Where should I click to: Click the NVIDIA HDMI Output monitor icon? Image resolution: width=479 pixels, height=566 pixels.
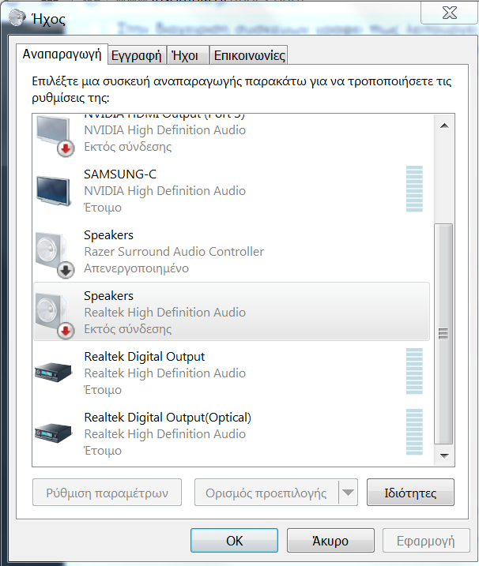[x=55, y=136]
